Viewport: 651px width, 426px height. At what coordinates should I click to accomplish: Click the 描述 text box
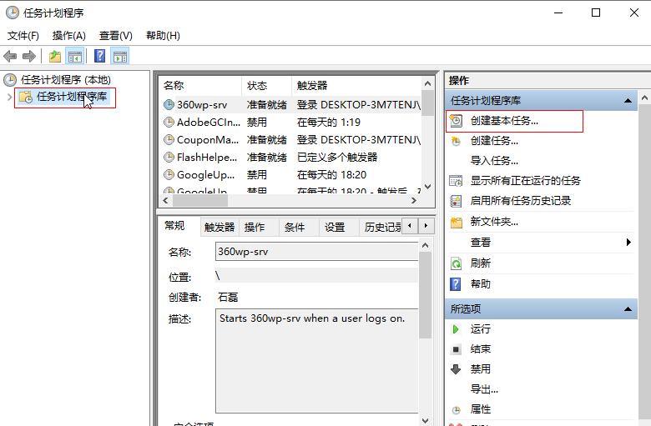point(317,361)
